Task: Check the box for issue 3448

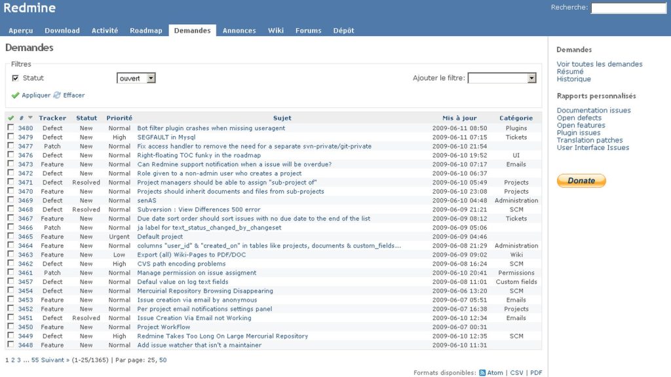Action: pos(10,344)
